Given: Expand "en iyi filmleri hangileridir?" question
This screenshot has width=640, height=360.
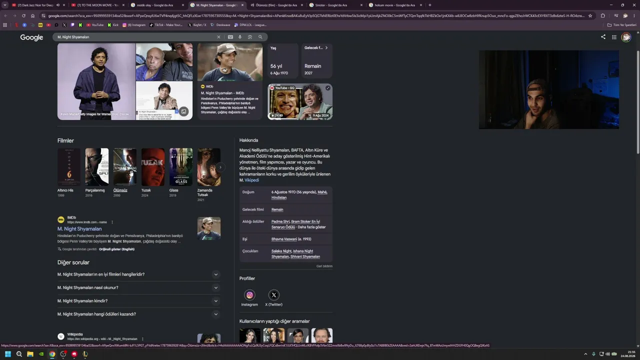Looking at the screenshot, I should [x=138, y=274].
